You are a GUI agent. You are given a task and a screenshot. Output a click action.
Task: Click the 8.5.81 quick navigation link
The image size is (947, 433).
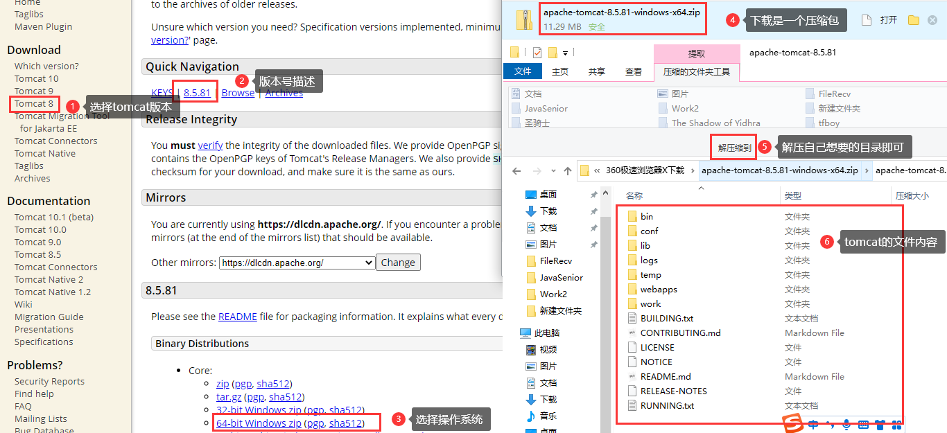pos(197,93)
